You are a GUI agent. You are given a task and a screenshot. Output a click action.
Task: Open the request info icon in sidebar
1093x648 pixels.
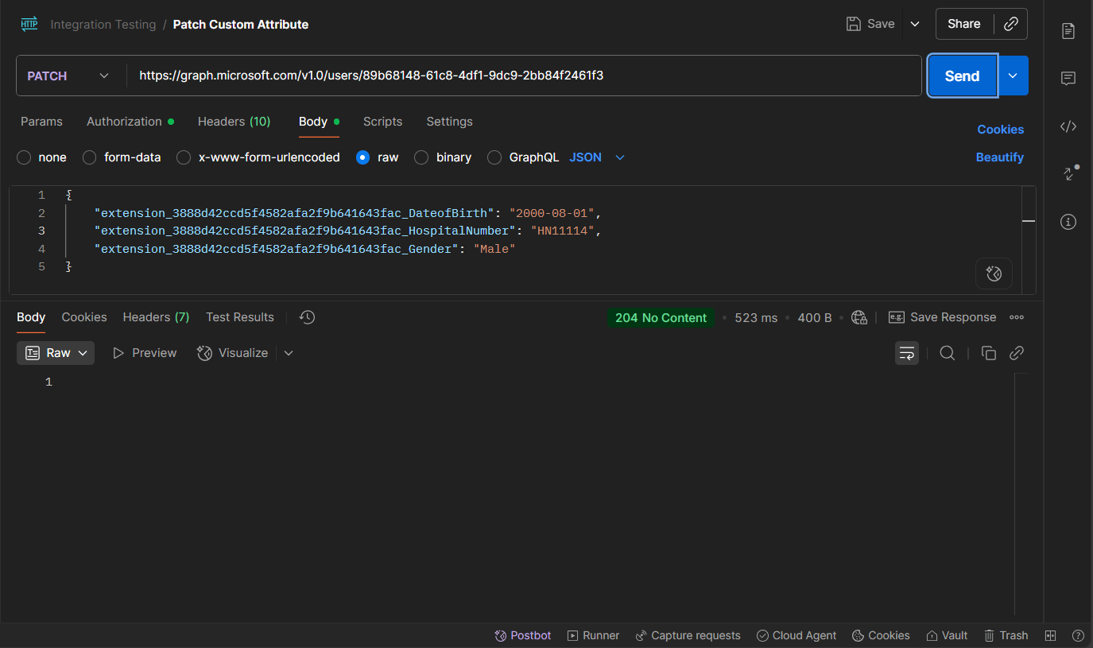(x=1068, y=222)
